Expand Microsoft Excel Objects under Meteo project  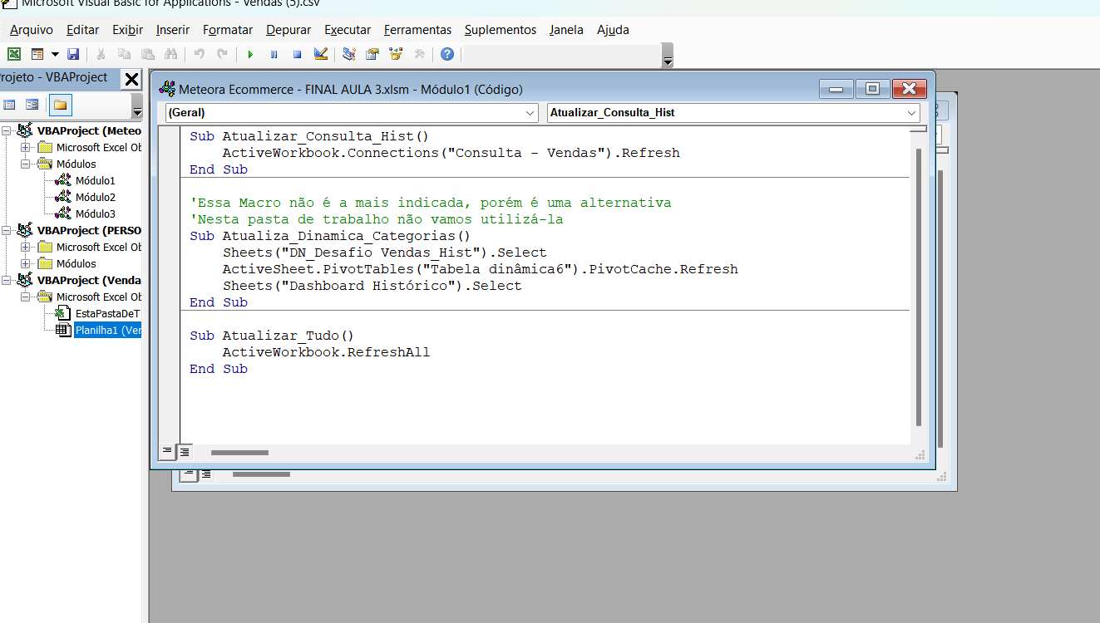25,147
